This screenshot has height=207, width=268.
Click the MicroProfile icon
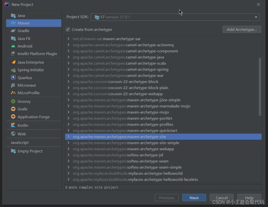point(13,93)
